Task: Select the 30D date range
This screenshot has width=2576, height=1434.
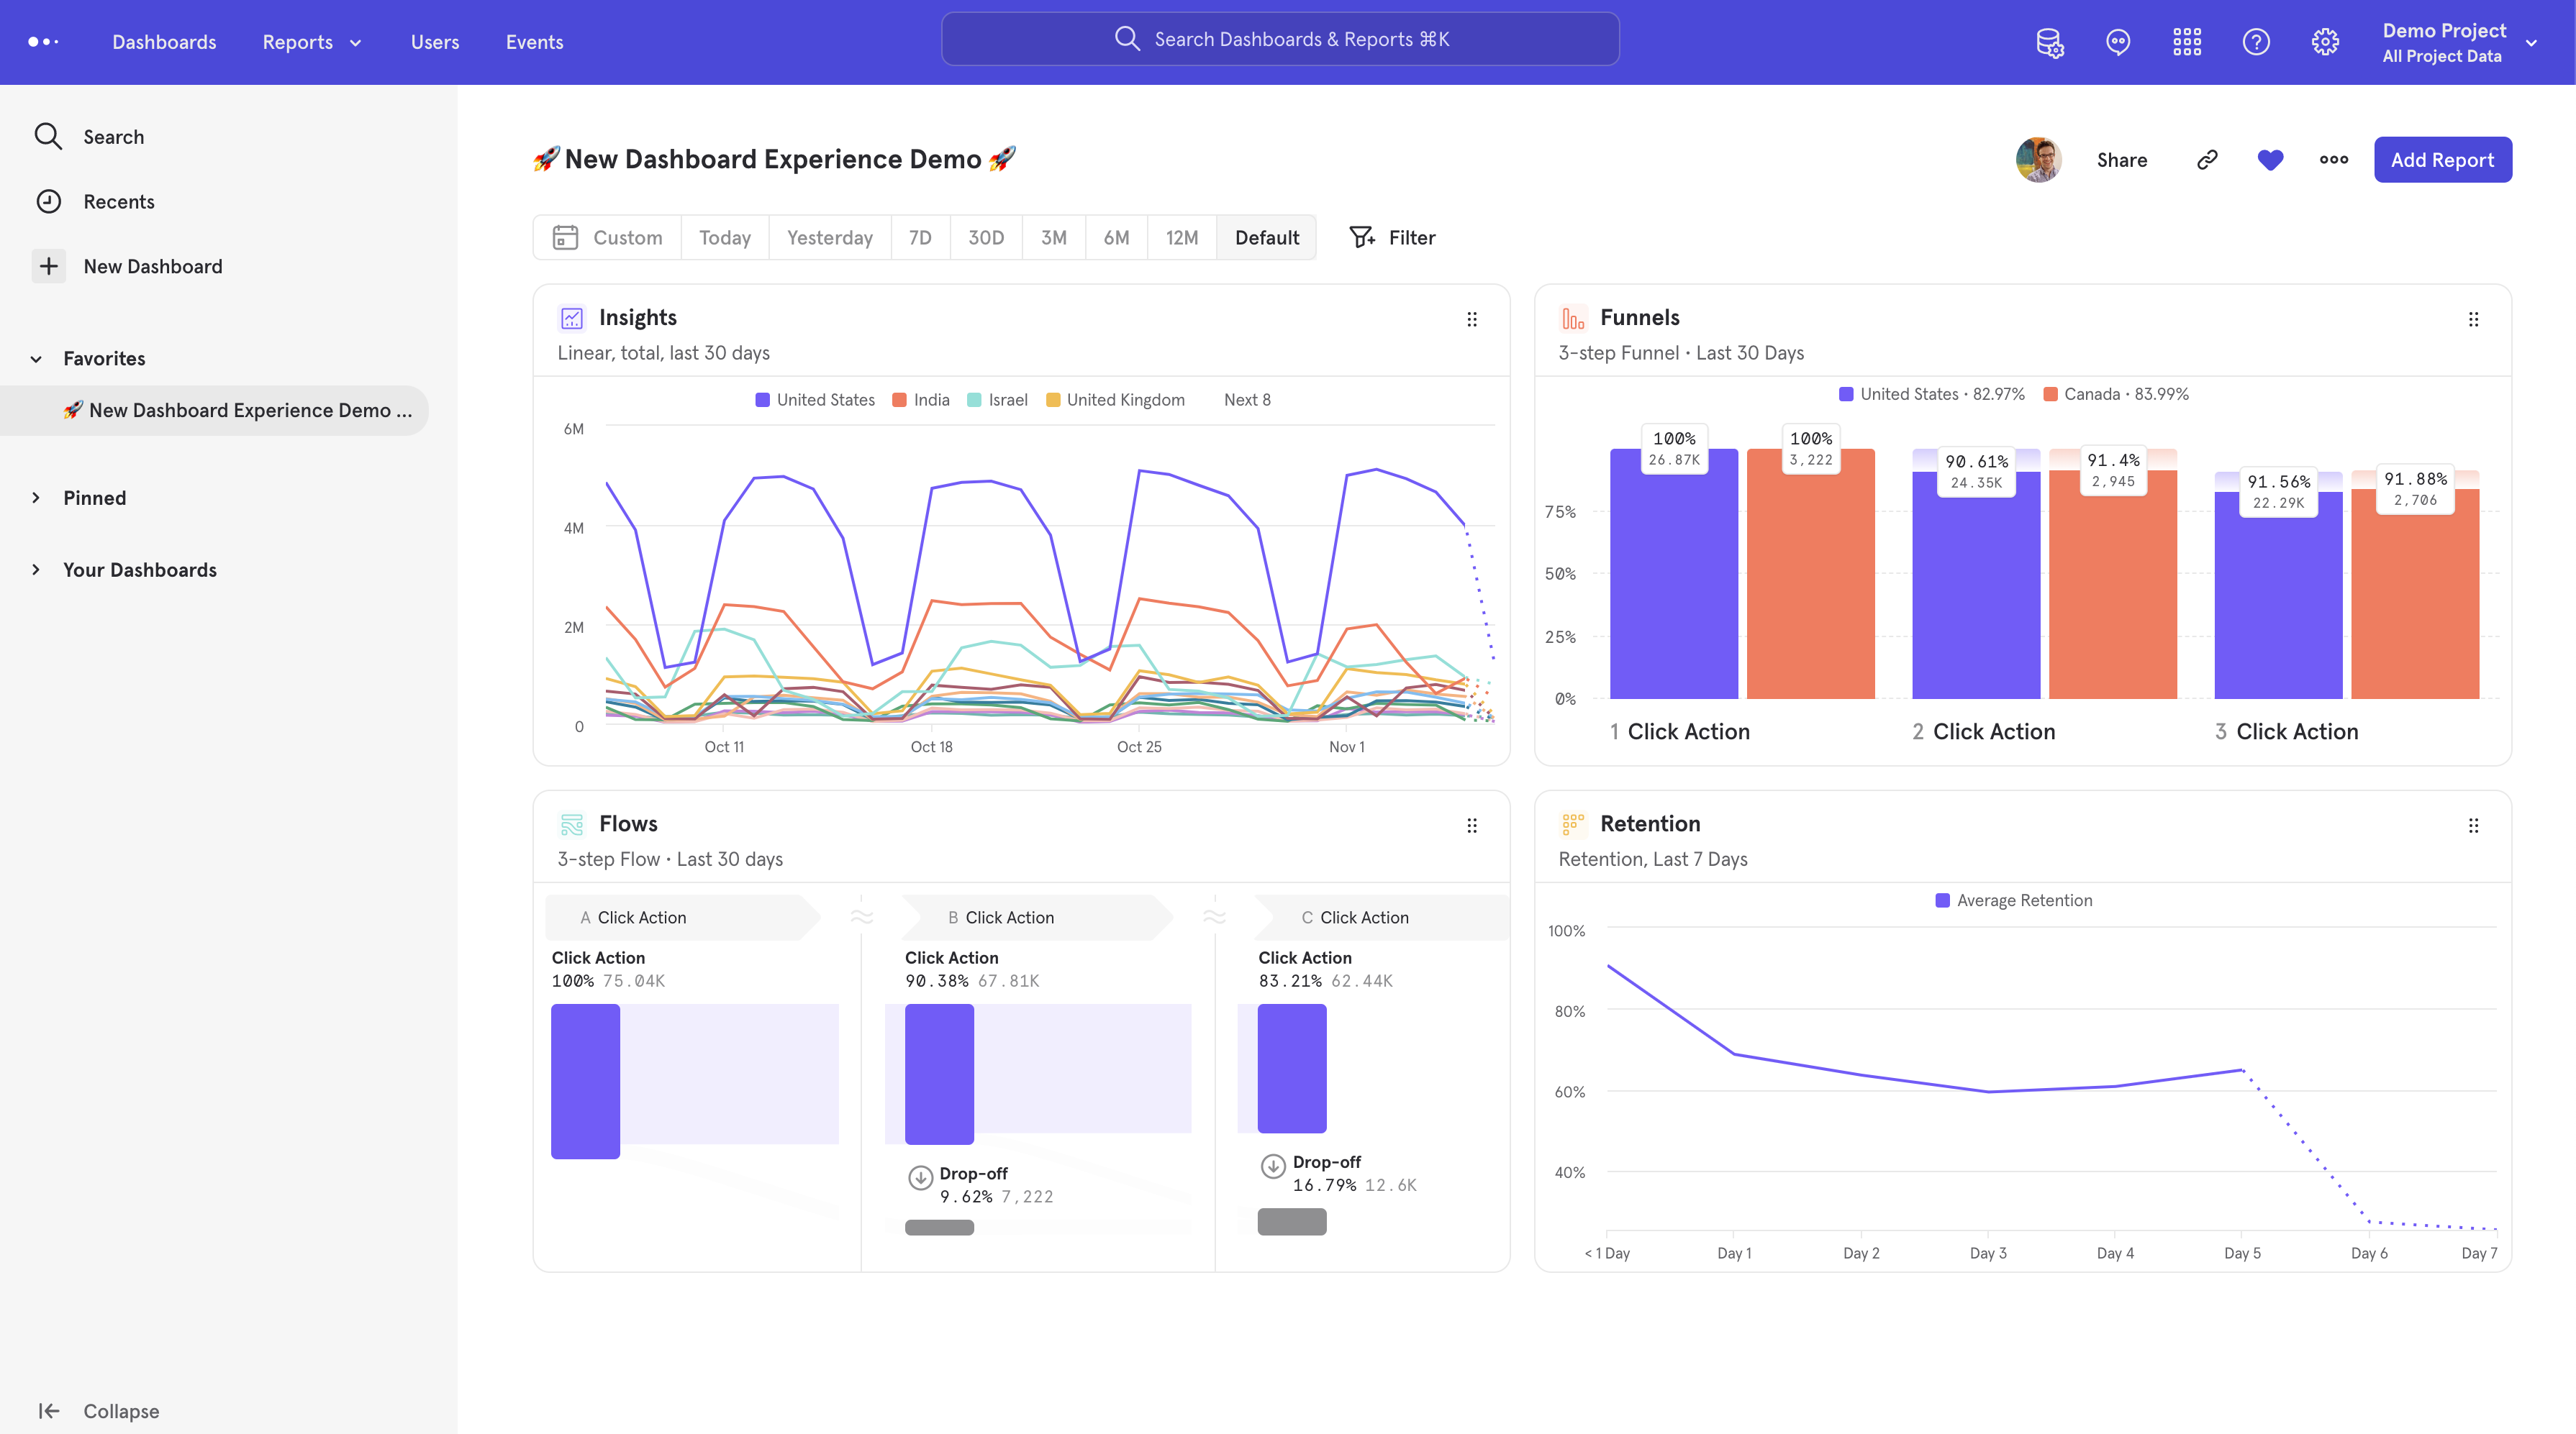Action: pos(986,238)
